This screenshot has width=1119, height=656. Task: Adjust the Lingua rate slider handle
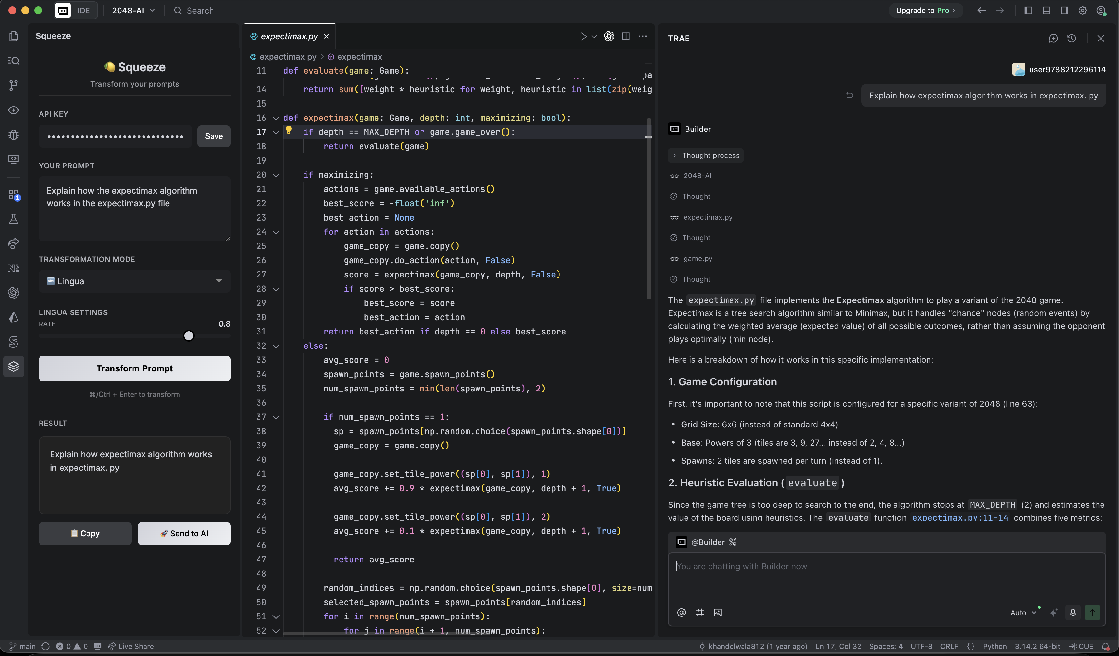tap(189, 336)
